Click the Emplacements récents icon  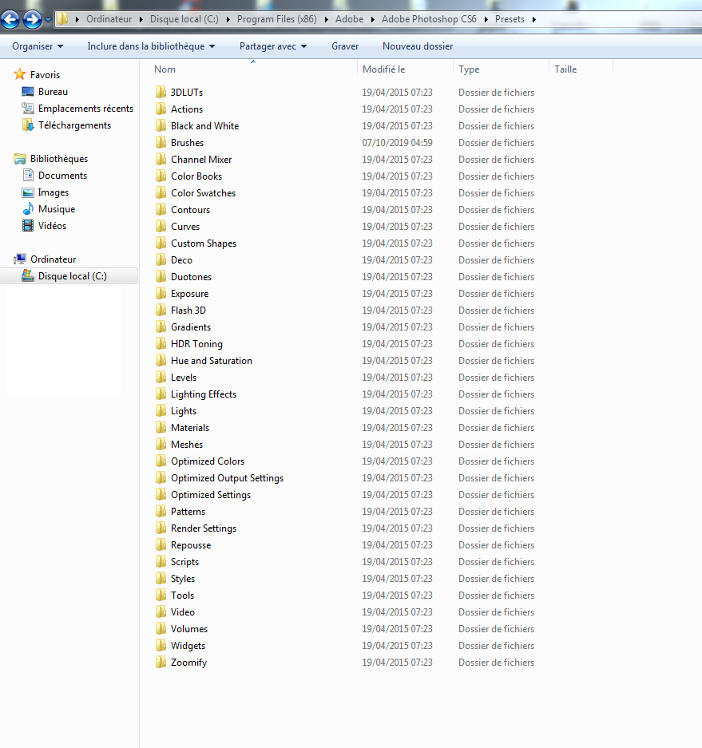tap(28, 109)
